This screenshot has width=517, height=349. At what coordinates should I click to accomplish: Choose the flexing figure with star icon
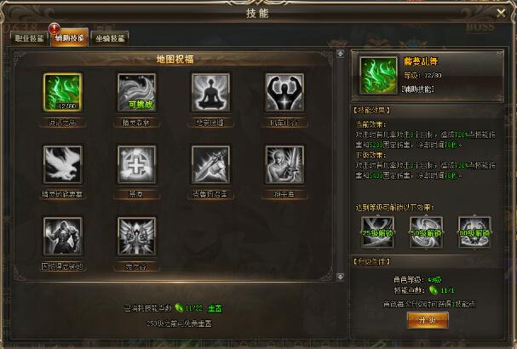(284, 92)
